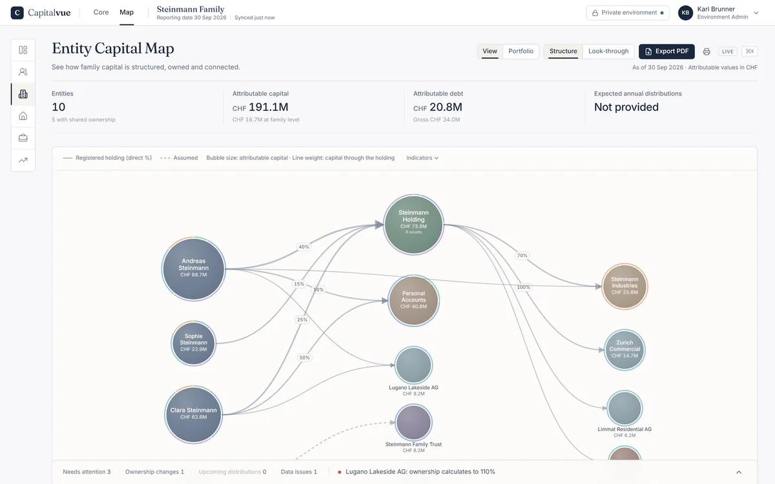Open the command palette shortcut badge
775x484 pixels.
749,52
